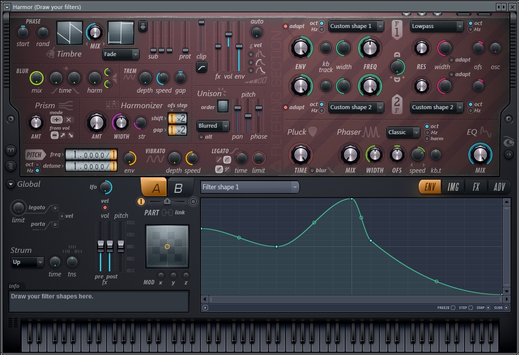Click the PITCH section label icon
Image resolution: width=519 pixels, height=355 pixels.
pos(35,155)
